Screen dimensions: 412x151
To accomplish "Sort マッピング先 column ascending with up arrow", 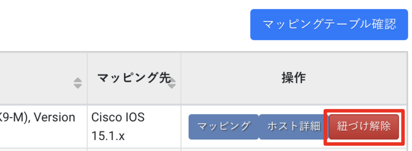I will (x=172, y=80).
